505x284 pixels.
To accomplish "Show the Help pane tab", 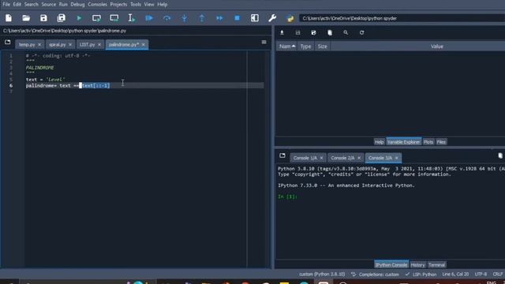I will (379, 142).
